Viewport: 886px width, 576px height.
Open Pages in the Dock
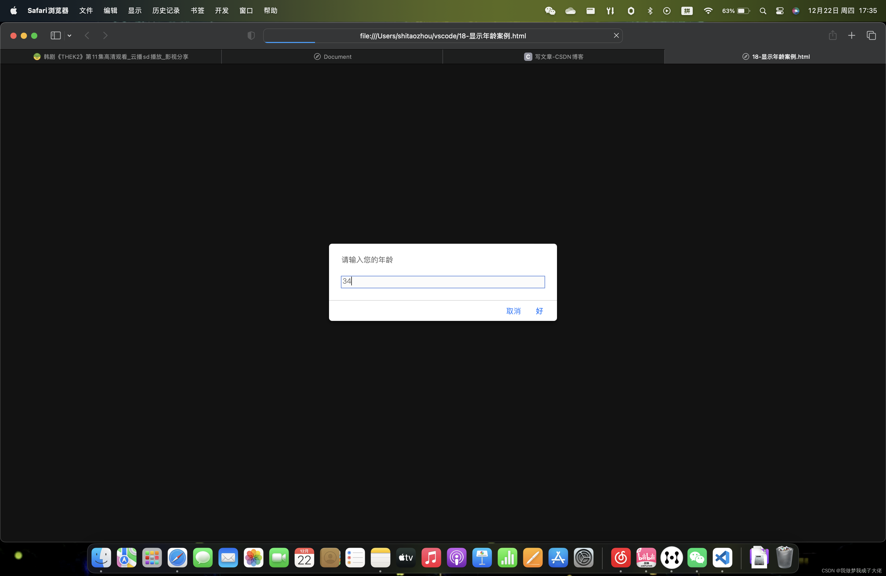tap(533, 557)
